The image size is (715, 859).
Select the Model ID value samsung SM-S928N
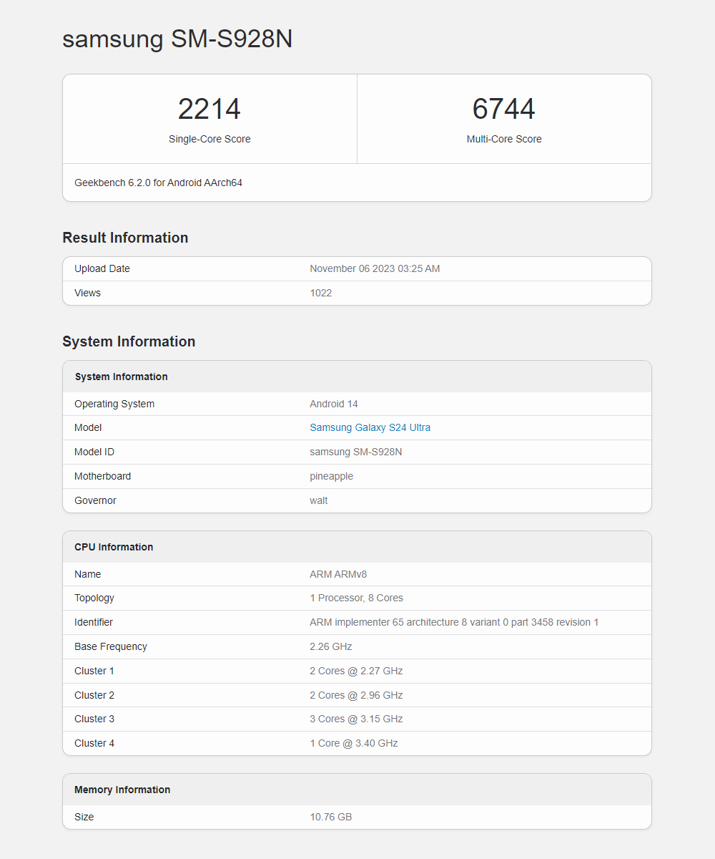[x=356, y=452]
